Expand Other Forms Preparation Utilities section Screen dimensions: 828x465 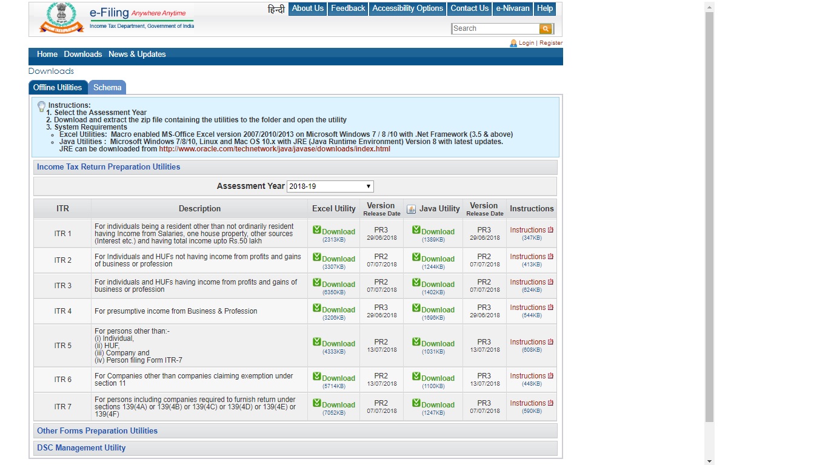click(97, 431)
